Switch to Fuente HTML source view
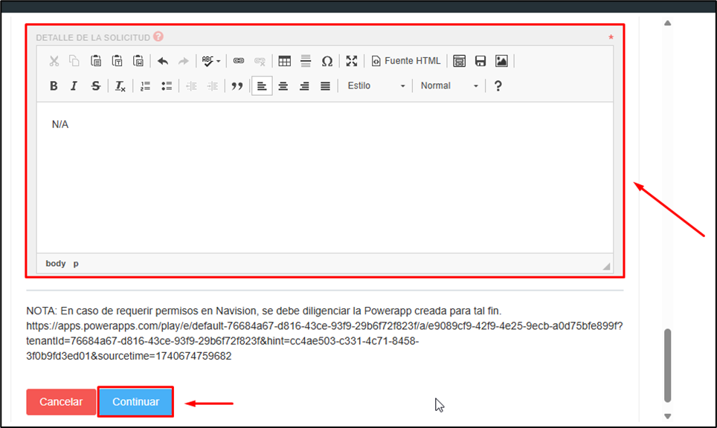Viewport: 717px width, 428px height. [x=406, y=61]
